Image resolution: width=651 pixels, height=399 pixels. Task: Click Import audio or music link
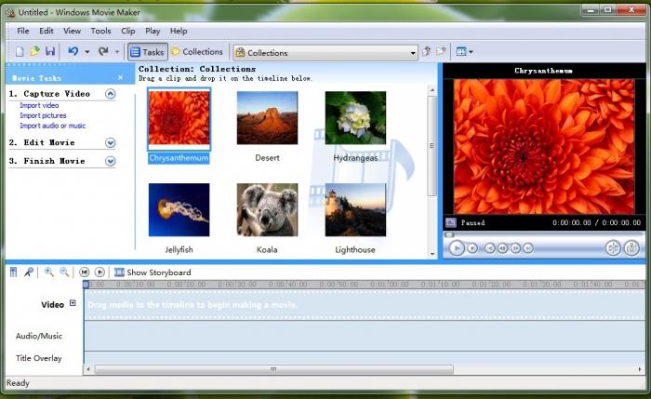tap(52, 126)
